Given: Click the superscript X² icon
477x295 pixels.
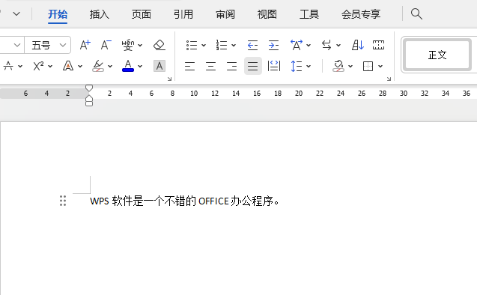Looking at the screenshot, I should (x=38, y=66).
